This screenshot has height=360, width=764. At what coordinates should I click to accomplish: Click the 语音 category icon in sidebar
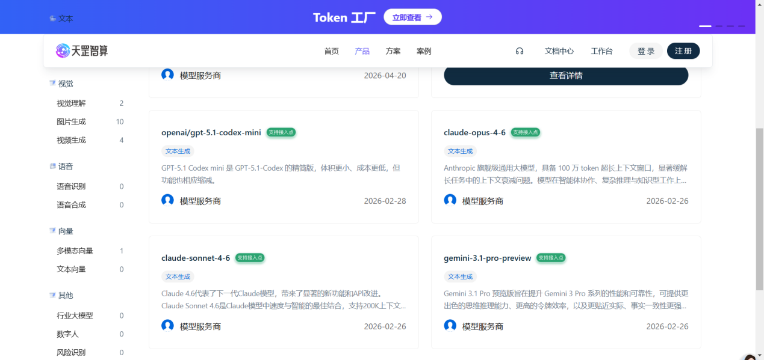(x=52, y=166)
